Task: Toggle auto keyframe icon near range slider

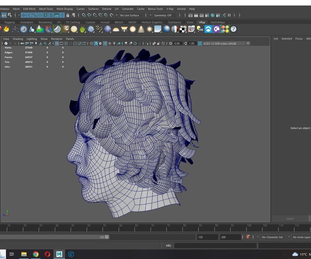Action: coord(248,237)
